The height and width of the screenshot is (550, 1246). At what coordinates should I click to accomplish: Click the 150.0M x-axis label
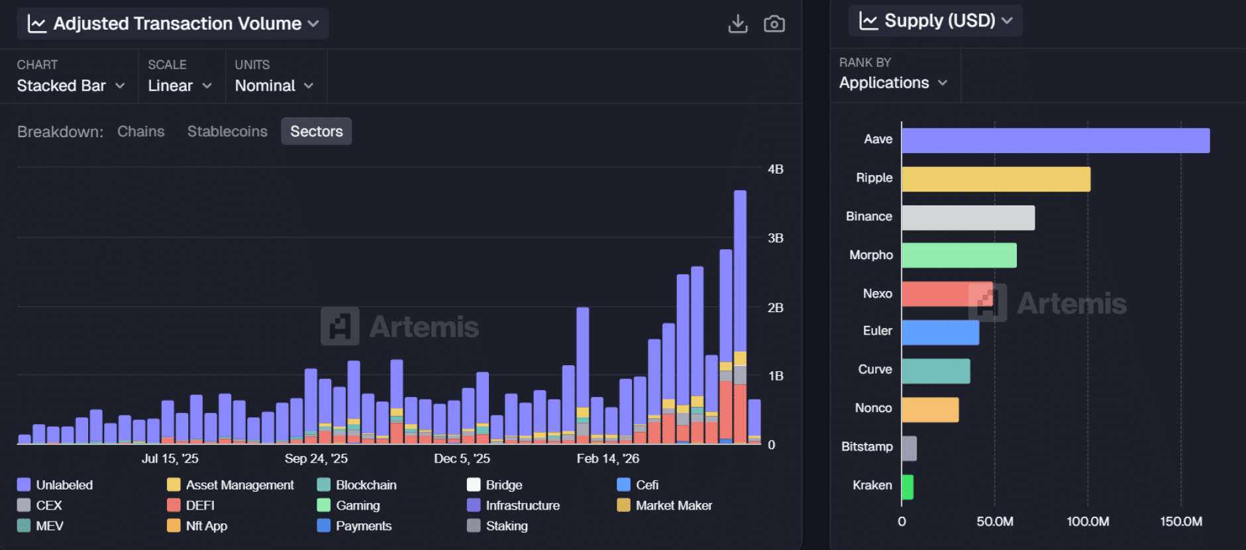pos(1181,522)
